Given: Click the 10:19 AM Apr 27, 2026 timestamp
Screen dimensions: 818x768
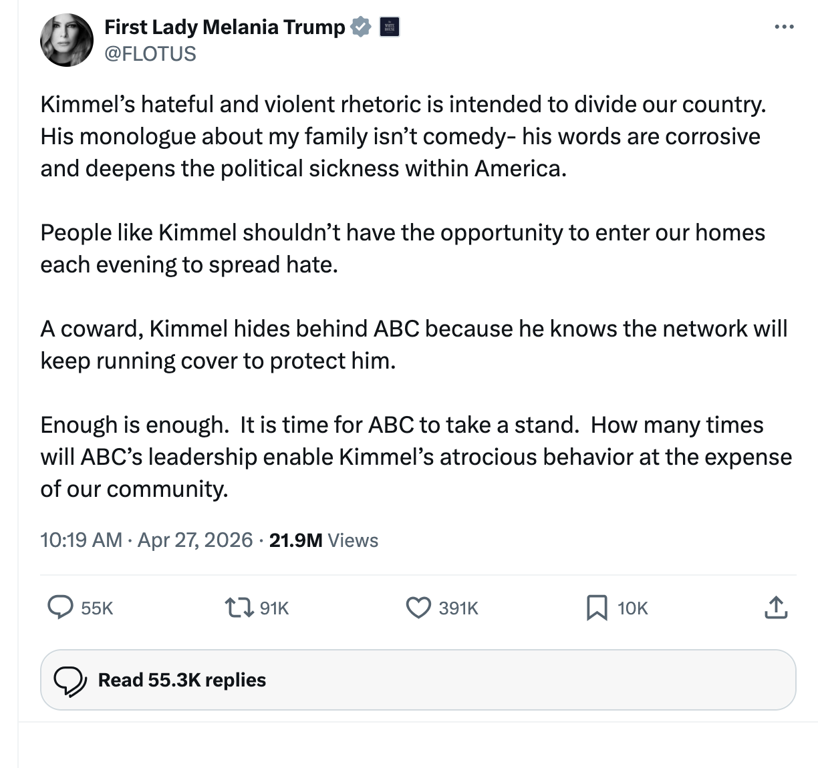Looking at the screenshot, I should [146, 540].
